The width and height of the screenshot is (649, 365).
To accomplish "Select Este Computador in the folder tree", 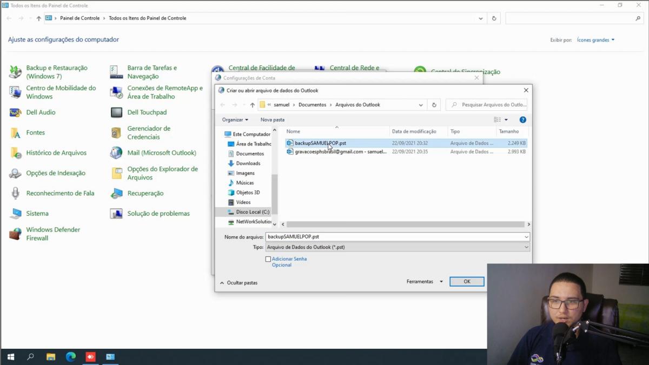I will pos(247,134).
